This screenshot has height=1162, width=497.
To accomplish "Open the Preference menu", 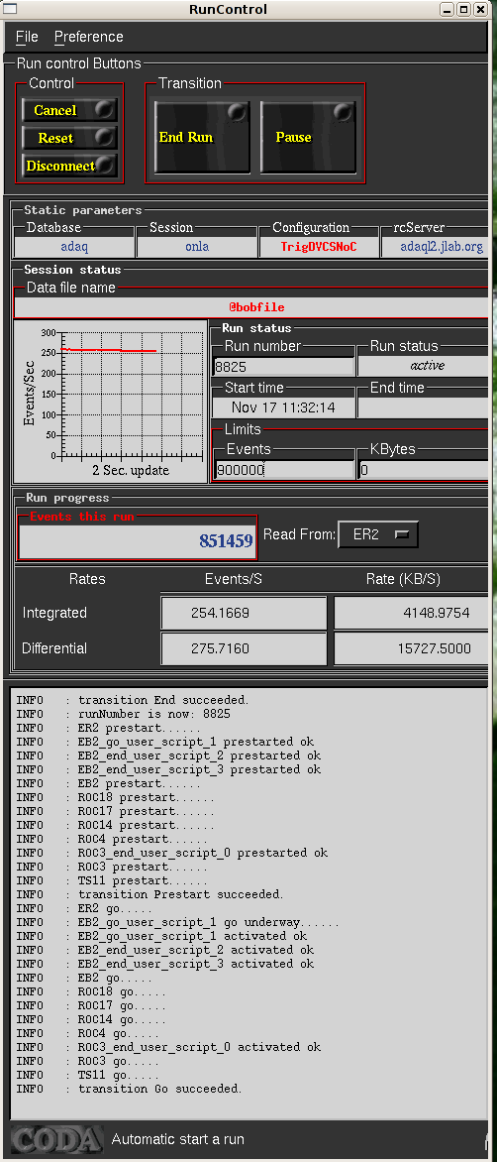I will tap(89, 37).
